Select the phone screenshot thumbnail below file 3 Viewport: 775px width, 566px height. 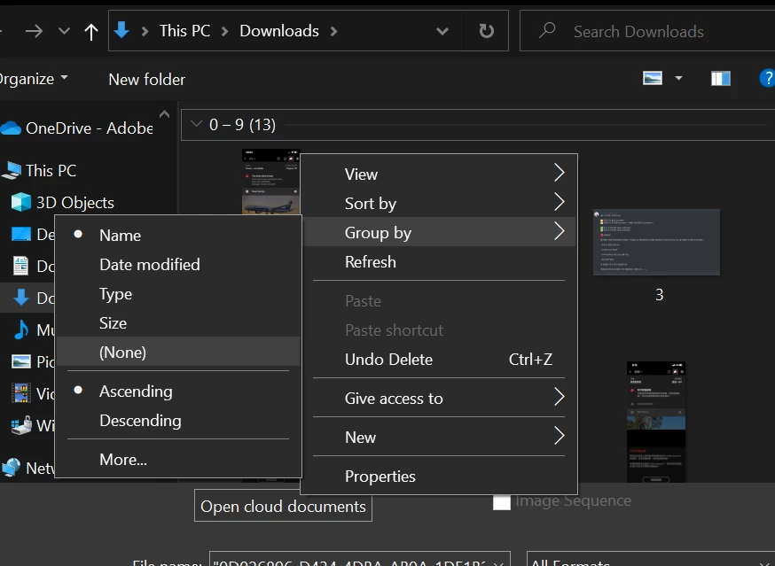pyautogui.click(x=656, y=422)
